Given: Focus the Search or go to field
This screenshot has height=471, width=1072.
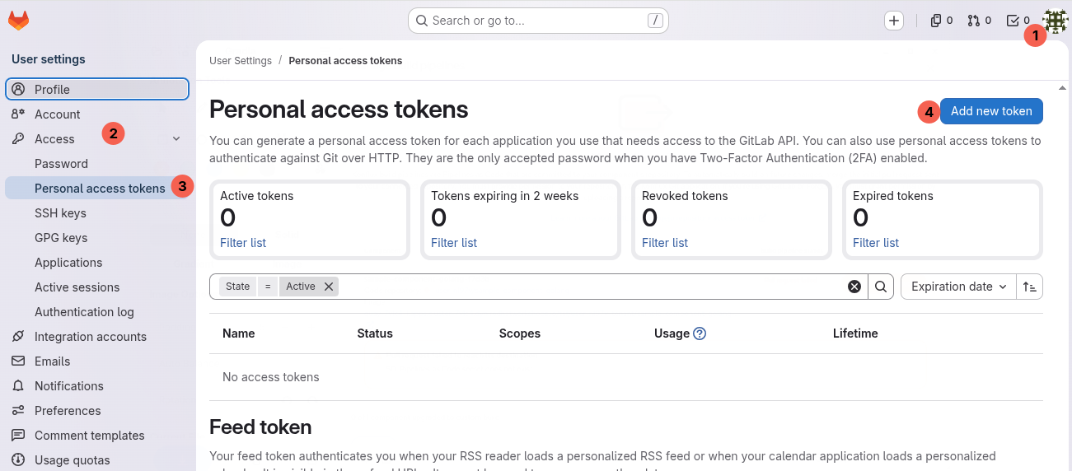Looking at the screenshot, I should [x=538, y=21].
